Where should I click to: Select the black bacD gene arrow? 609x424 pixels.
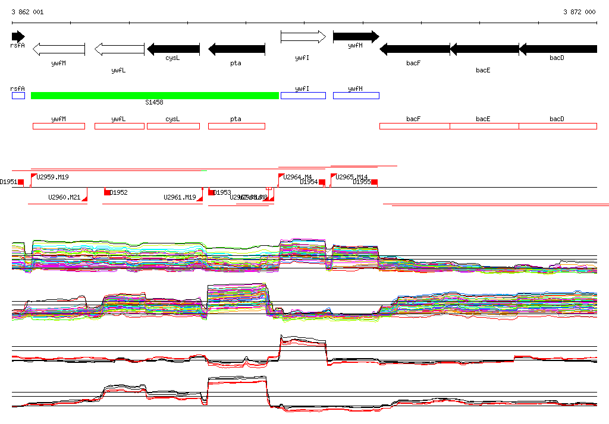pyautogui.click(x=557, y=49)
